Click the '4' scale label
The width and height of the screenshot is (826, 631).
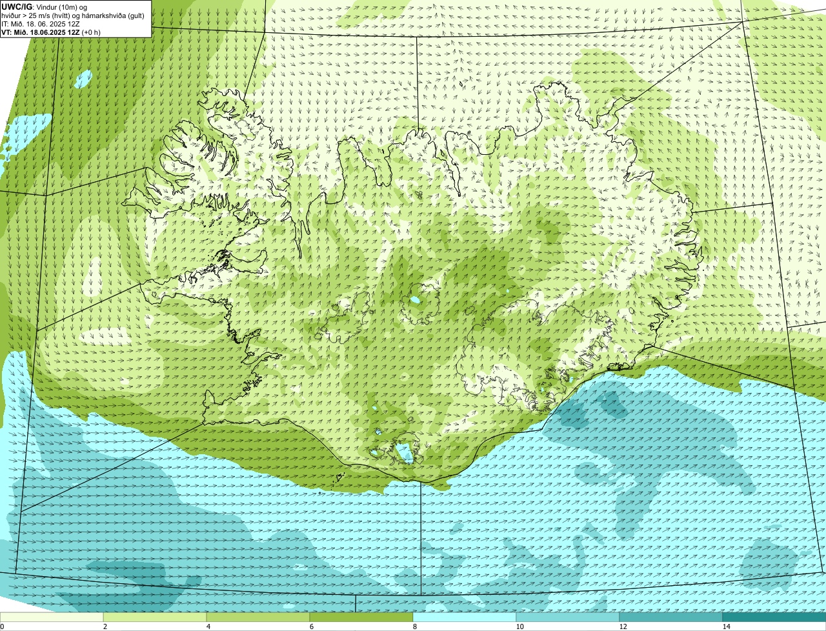click(x=208, y=626)
